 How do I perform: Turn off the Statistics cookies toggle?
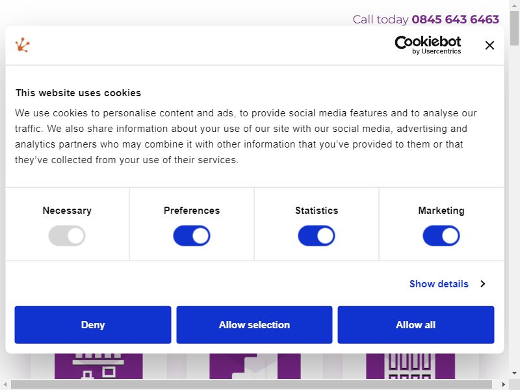(317, 236)
